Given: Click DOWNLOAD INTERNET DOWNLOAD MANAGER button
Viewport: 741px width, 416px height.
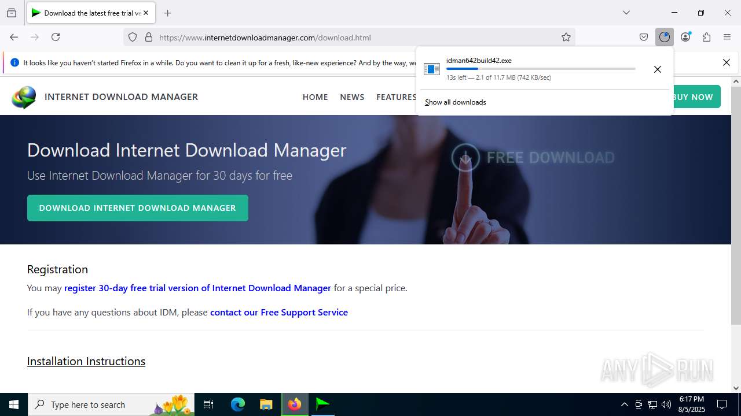Looking at the screenshot, I should [138, 208].
